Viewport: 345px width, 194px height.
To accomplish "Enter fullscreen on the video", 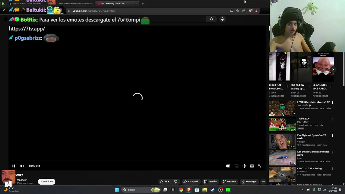I will tap(260, 166).
